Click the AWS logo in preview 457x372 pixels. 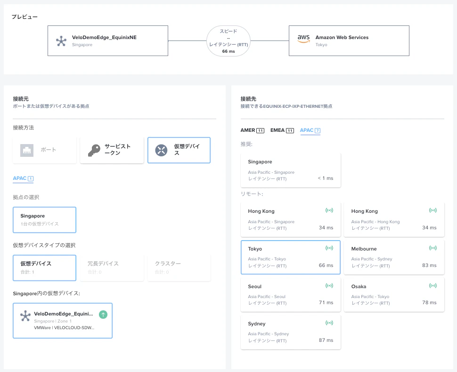point(303,39)
